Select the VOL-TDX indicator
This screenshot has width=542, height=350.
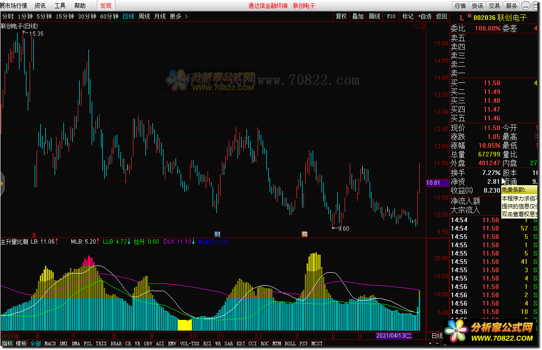(190, 344)
